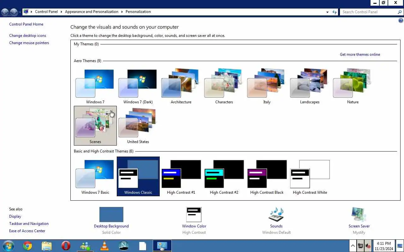404x252 pixels.
Task: Choose the Landscapes theme
Action: point(310,86)
